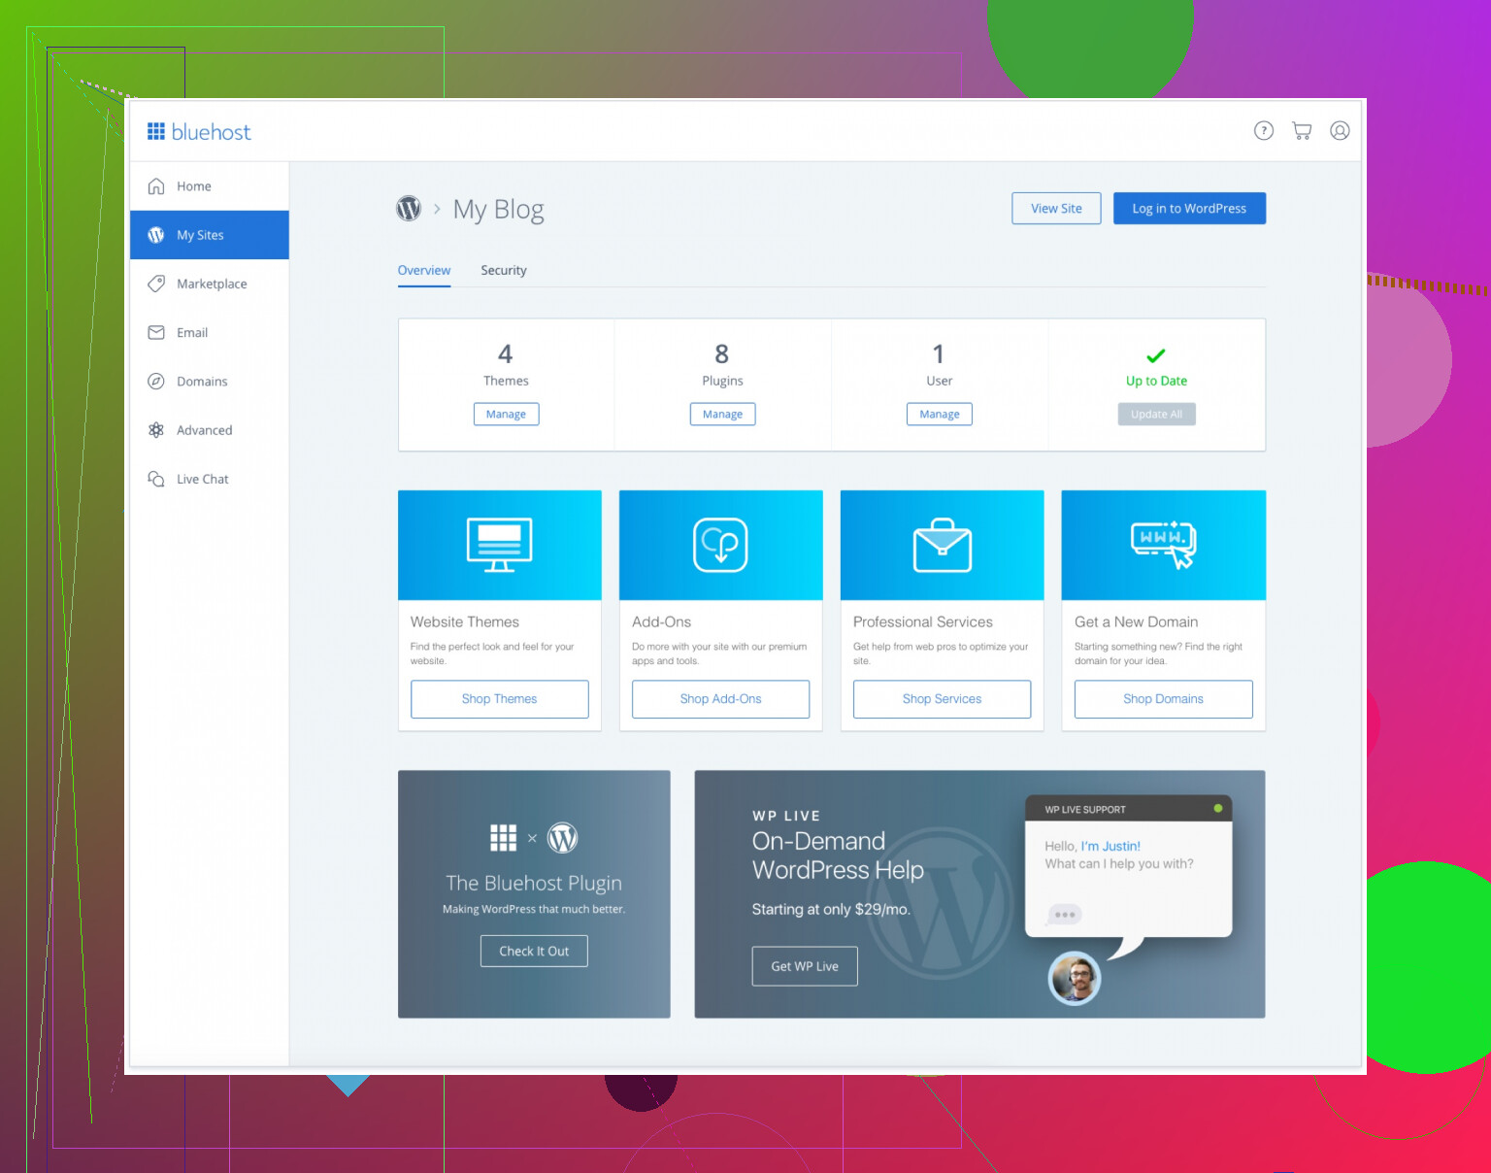
Task: Go to Home in the sidebar
Action: point(210,186)
